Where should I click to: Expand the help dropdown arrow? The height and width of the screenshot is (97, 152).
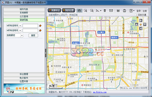pyautogui.click(x=134, y=11)
